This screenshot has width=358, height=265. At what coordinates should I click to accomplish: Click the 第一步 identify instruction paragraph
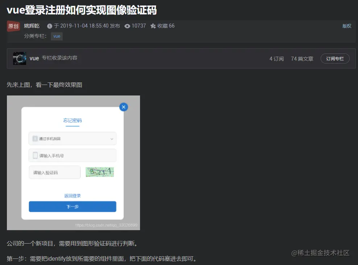(x=102, y=258)
